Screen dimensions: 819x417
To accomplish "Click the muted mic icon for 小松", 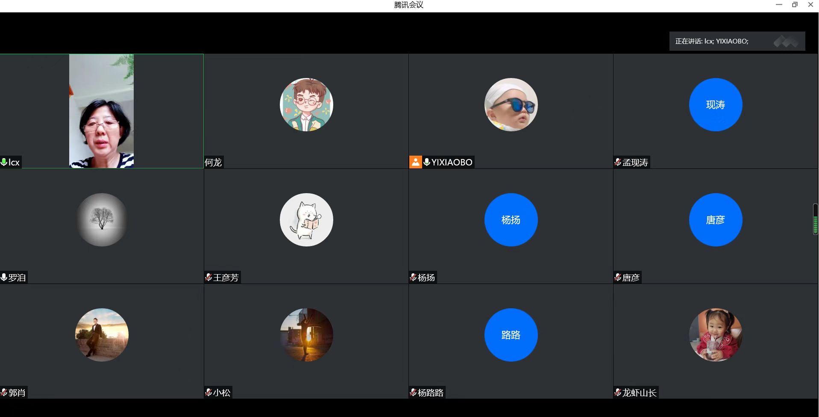I will coord(208,392).
